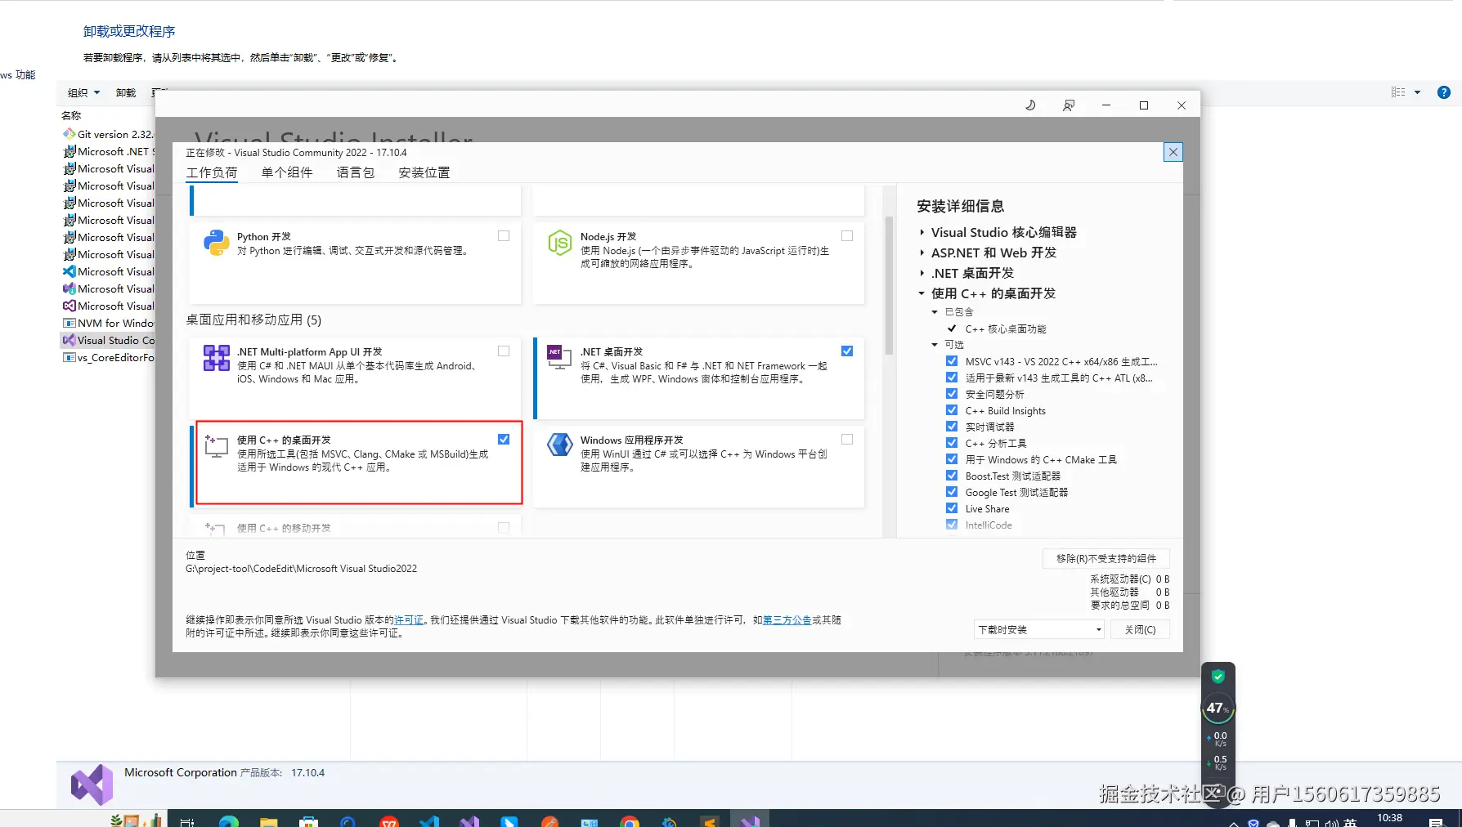Uncheck the C++ ATL v143 option
Viewport: 1462px width, 827px height.
952,378
